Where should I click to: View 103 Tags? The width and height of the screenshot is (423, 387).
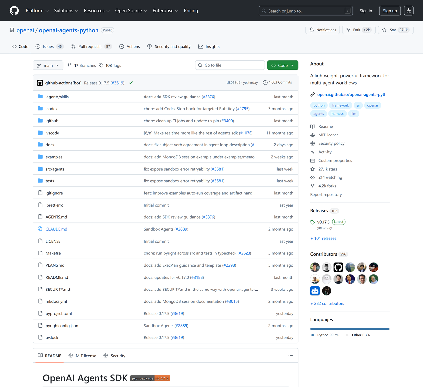tap(110, 65)
